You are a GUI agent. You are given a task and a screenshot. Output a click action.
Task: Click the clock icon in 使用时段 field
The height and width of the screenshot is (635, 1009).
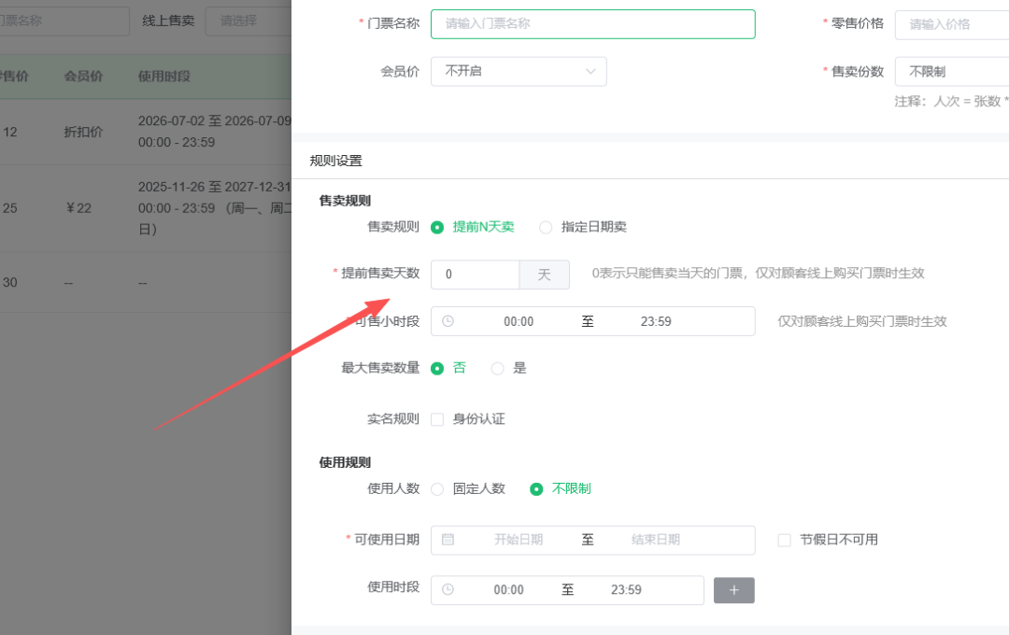448,589
